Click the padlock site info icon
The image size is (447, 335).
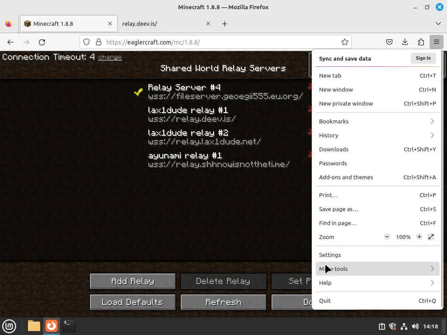point(99,42)
